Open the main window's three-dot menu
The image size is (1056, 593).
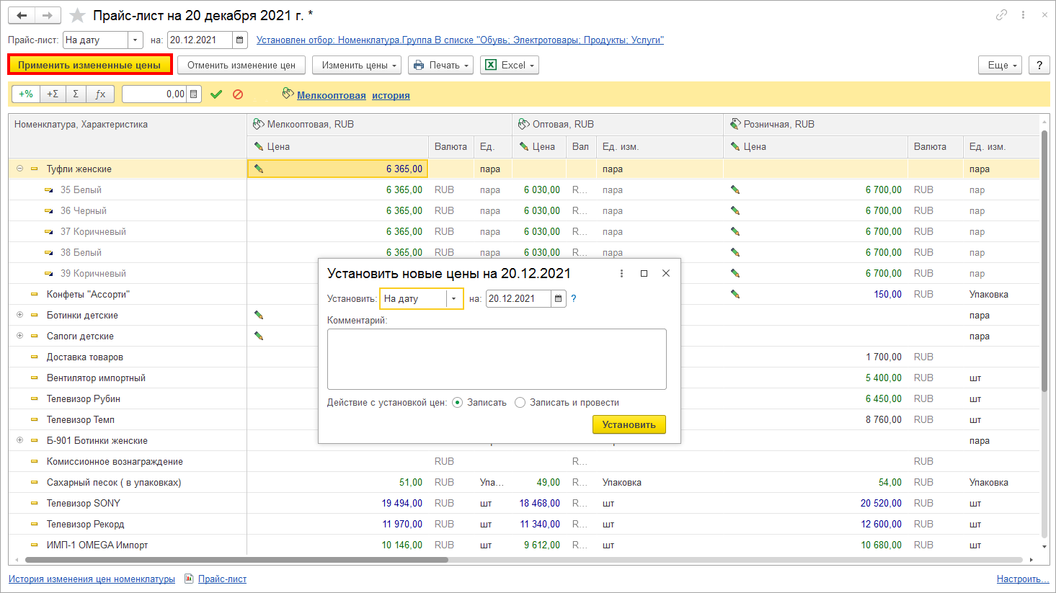1023,14
